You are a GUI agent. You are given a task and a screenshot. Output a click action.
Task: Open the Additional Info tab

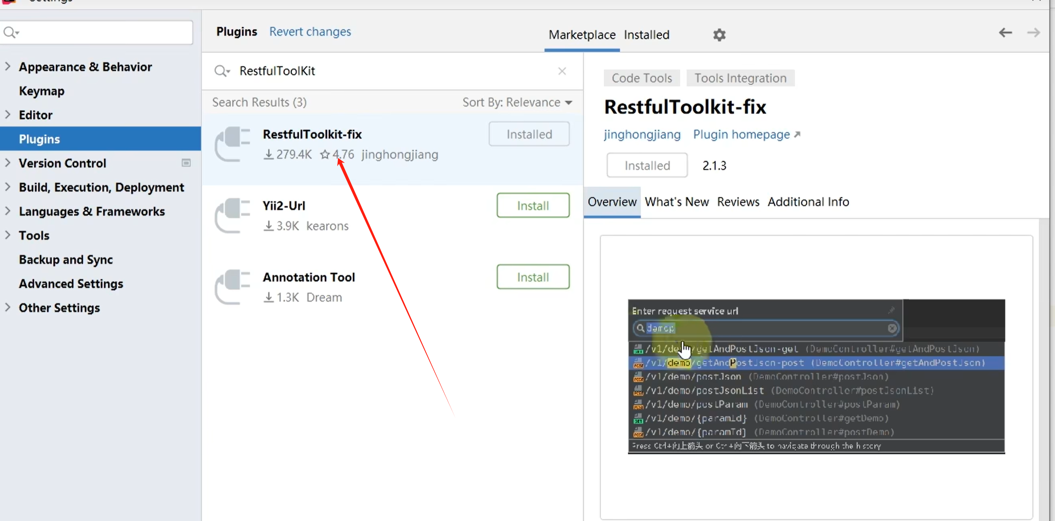[x=808, y=202]
